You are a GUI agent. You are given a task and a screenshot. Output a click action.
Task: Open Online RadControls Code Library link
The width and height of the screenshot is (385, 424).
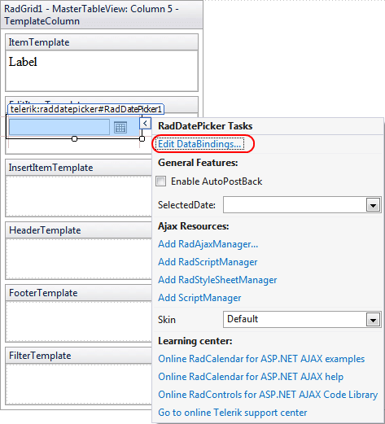click(x=268, y=395)
